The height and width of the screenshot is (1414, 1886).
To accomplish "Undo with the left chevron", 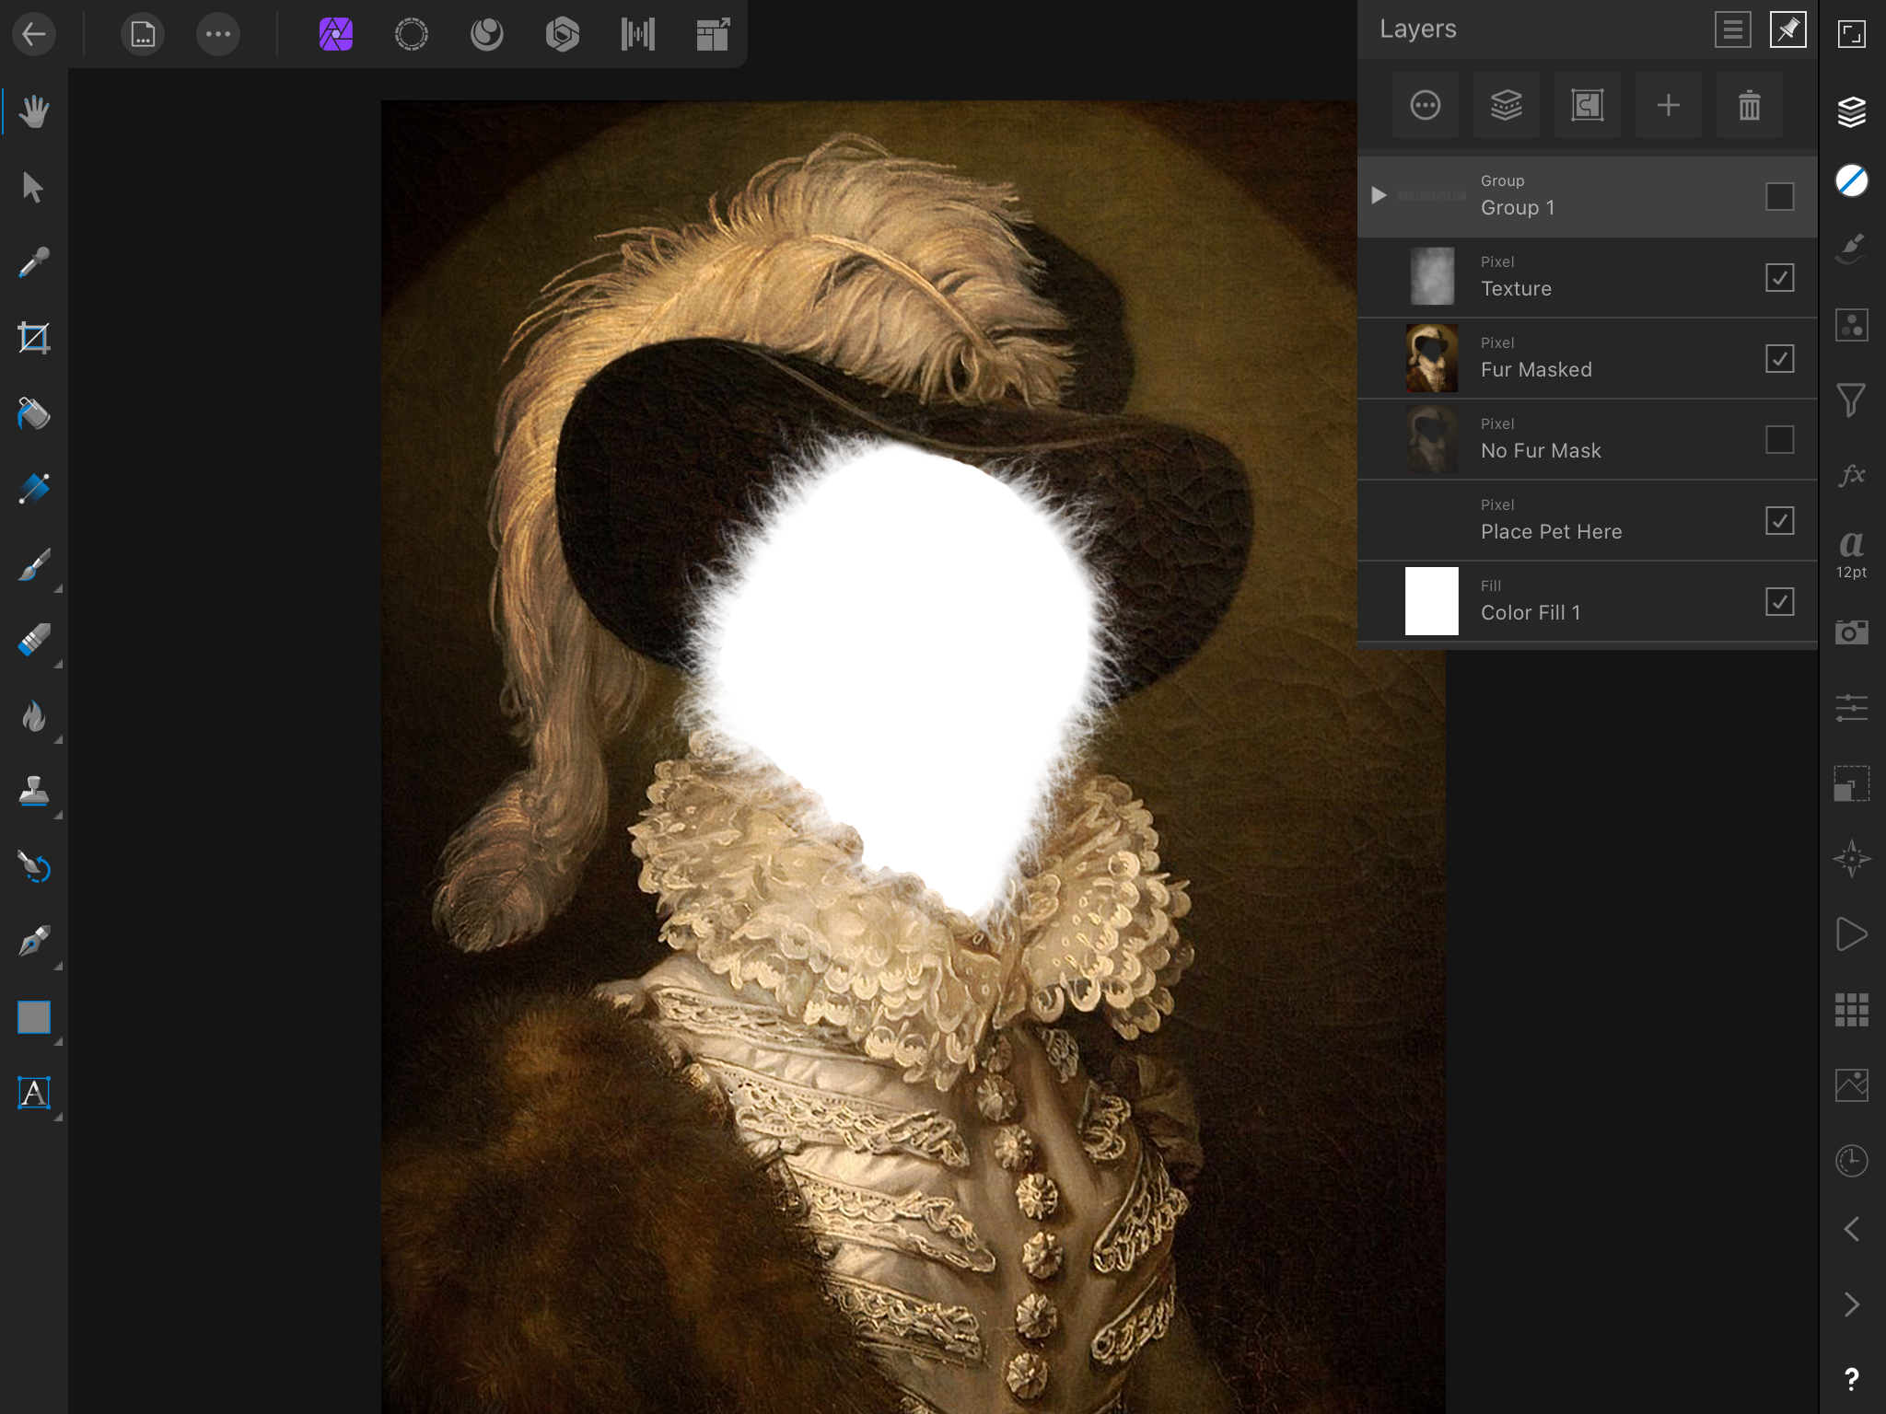I will click(x=1852, y=1229).
